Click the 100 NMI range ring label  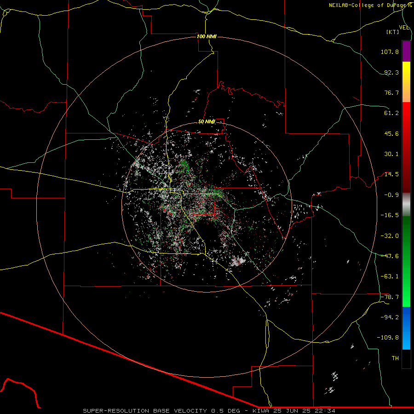(207, 36)
